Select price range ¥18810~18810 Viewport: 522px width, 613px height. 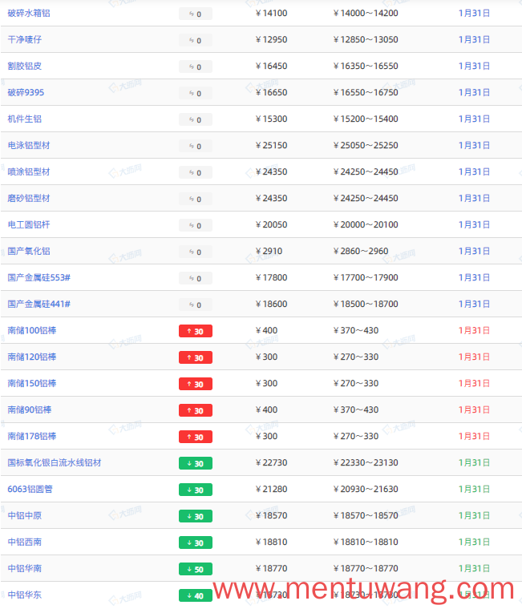tap(366, 542)
